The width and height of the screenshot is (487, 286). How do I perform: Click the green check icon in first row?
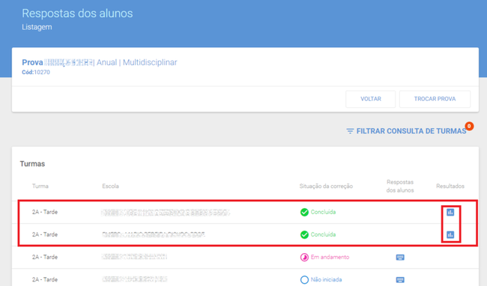(x=304, y=212)
